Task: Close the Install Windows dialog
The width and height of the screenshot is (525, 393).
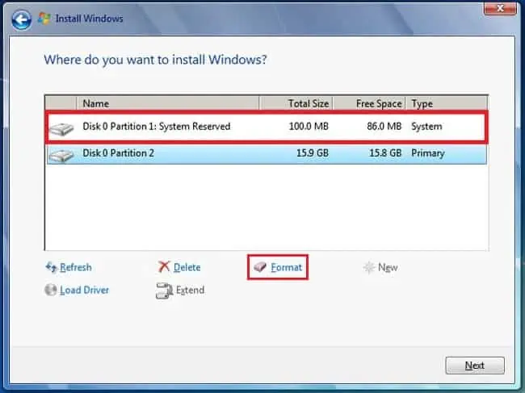Action: pyautogui.click(x=500, y=8)
